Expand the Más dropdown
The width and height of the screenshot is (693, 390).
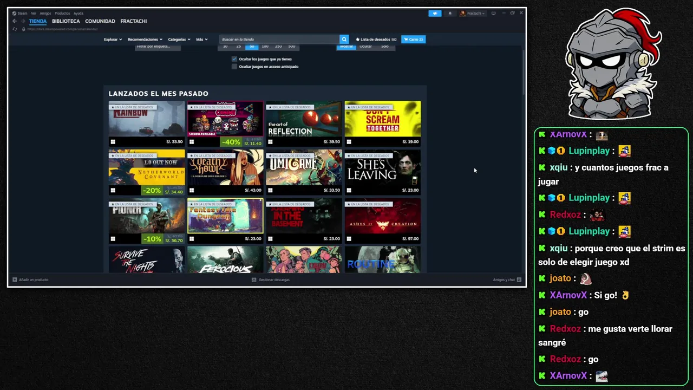(x=201, y=40)
